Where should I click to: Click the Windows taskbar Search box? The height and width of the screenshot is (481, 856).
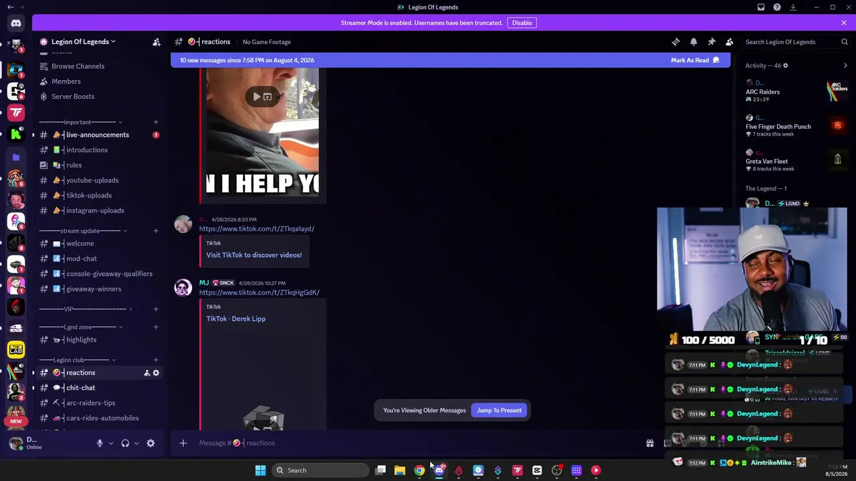(x=320, y=470)
